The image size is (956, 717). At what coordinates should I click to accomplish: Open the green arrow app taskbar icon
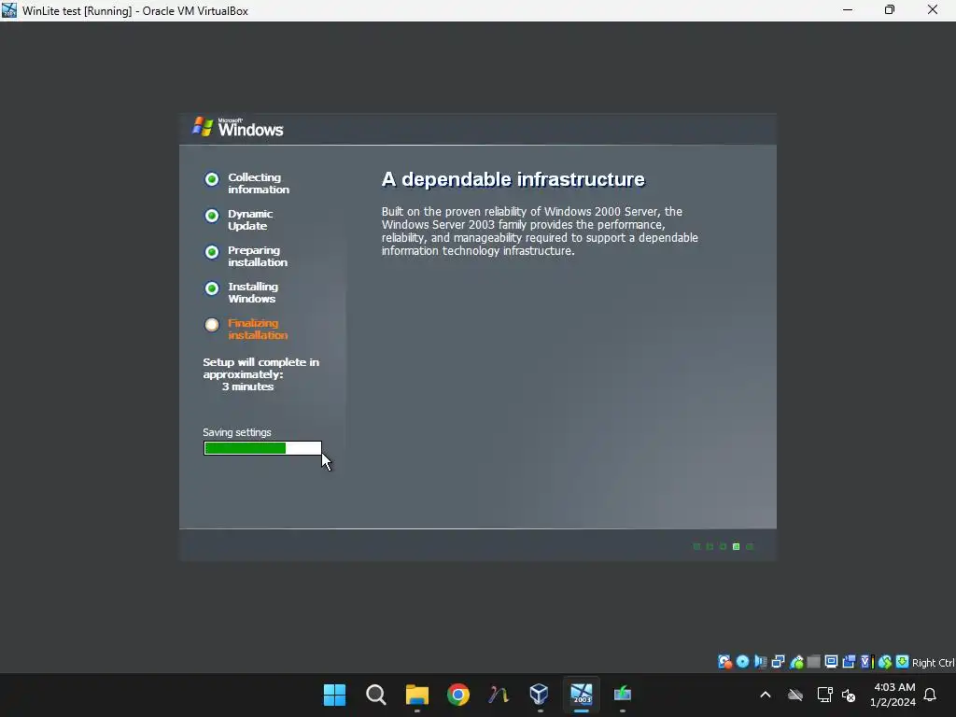(x=622, y=695)
